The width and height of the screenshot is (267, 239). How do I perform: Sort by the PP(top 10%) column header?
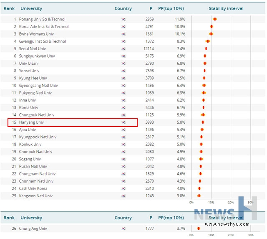pyautogui.click(x=171, y=8)
